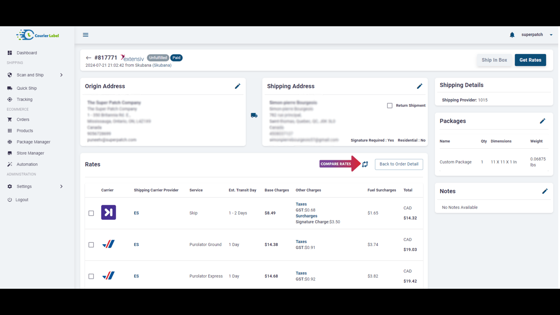Click the Purolator Ground carrier logo
The width and height of the screenshot is (560, 315).
108,244
